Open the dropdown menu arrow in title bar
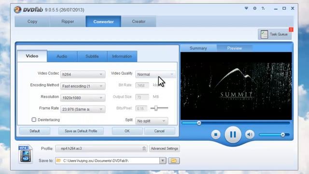Screen dimensions: 309x174 pos(246,8)
